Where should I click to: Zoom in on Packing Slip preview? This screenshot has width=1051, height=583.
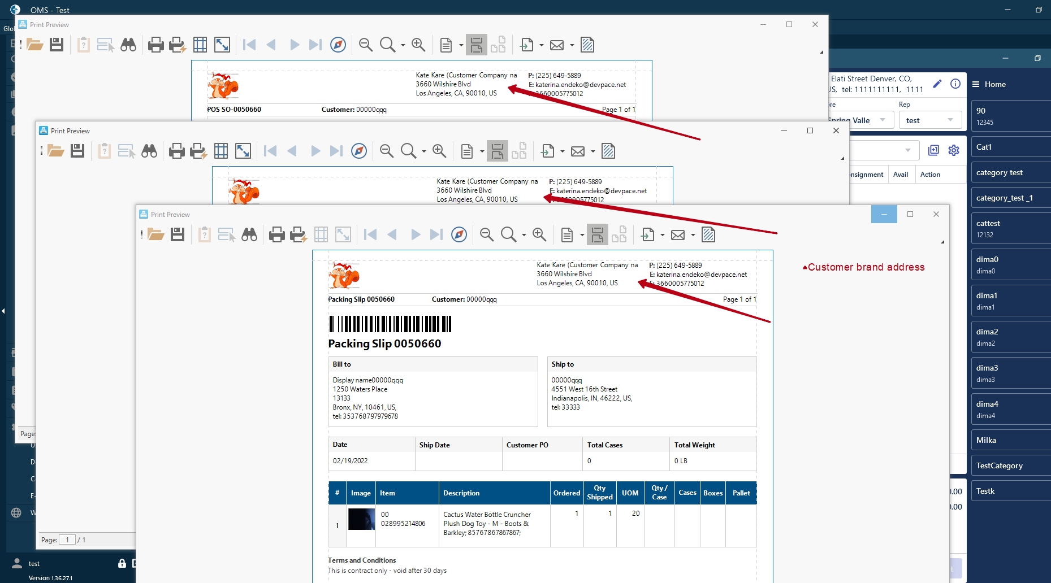pos(539,234)
